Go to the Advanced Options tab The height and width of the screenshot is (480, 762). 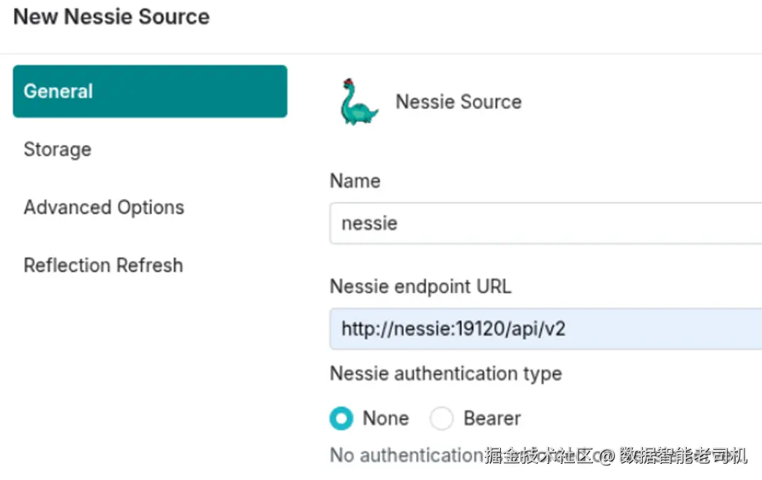(104, 207)
